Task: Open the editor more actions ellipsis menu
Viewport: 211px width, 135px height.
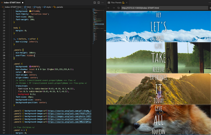Action: 103,2
